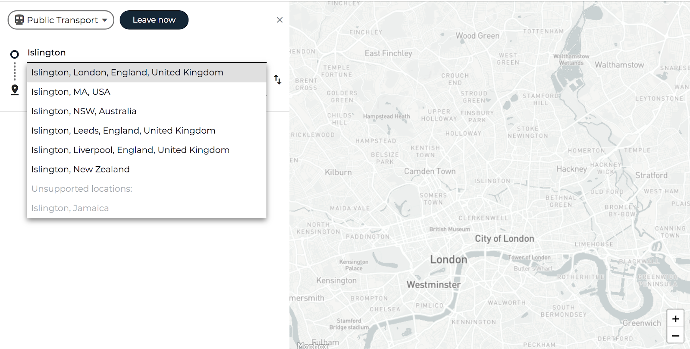Choose Islington, MA, USA suggestion
Viewport: 690px width, 349px height.
71,92
